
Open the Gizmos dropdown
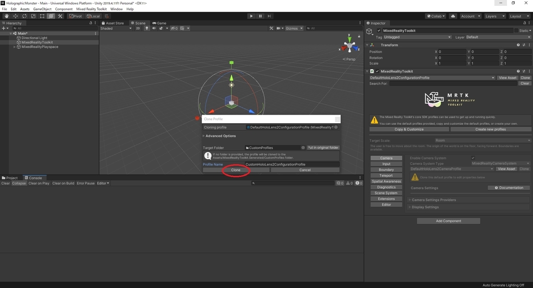294,28
